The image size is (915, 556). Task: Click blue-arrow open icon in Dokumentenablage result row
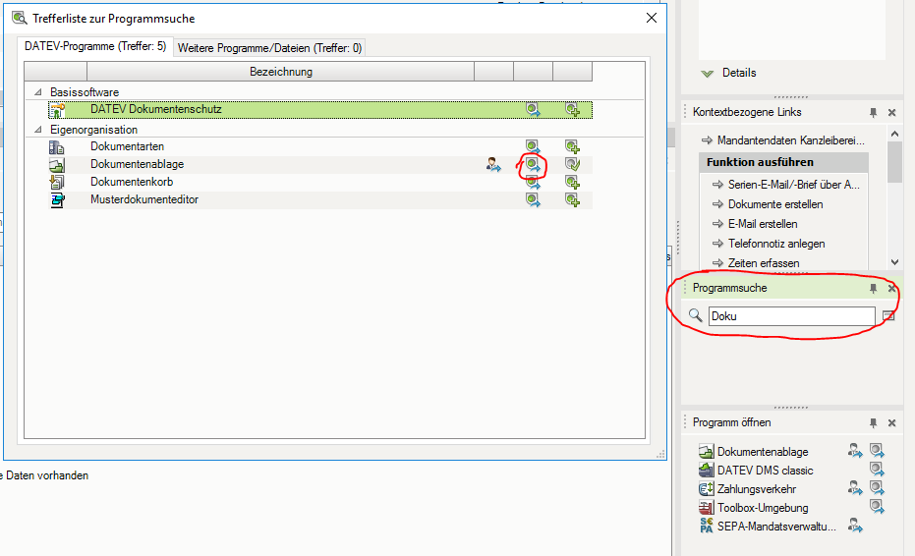(x=533, y=164)
